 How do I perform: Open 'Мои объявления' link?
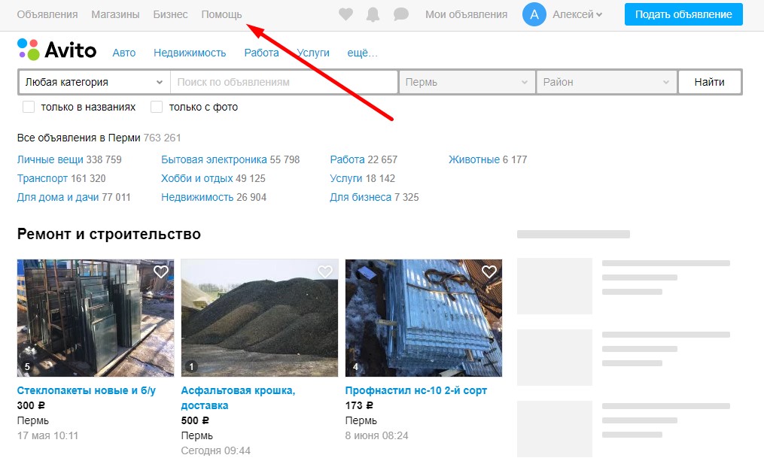(x=466, y=14)
